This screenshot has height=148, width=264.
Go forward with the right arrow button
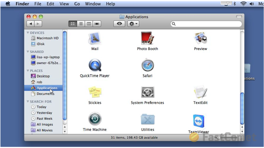[x=38, y=24]
